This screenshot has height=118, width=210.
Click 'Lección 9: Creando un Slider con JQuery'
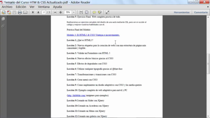click(x=85, y=101)
